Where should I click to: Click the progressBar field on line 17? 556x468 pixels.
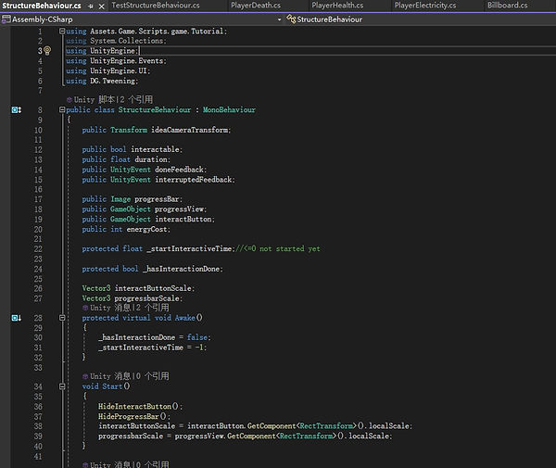pos(157,199)
